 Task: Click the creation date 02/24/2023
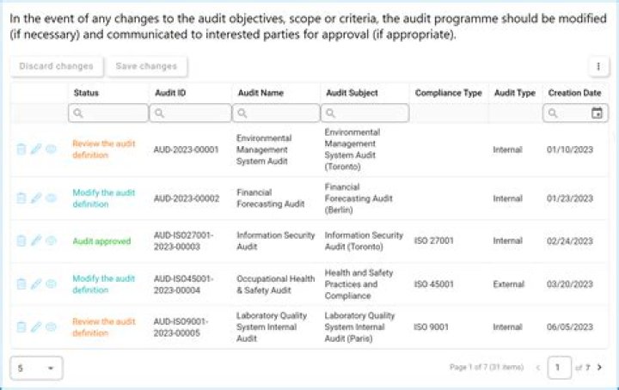570,241
